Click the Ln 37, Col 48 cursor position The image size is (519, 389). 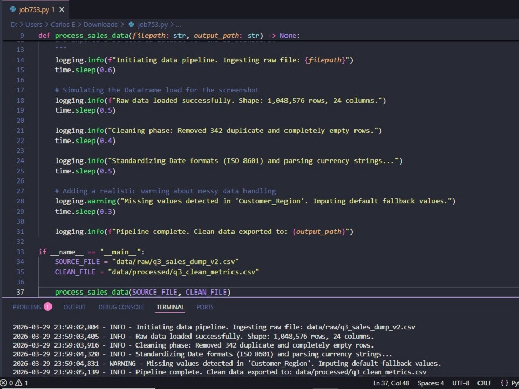coord(391,383)
